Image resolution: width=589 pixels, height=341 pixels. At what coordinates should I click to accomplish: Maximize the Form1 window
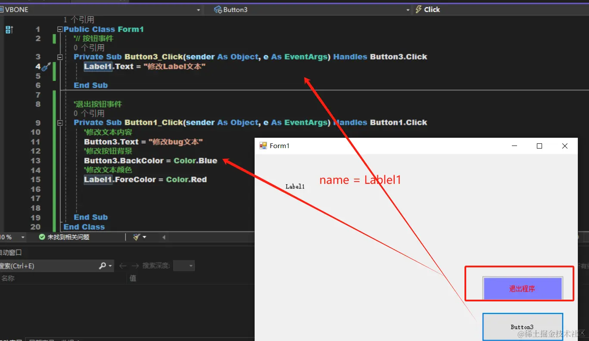pos(539,146)
